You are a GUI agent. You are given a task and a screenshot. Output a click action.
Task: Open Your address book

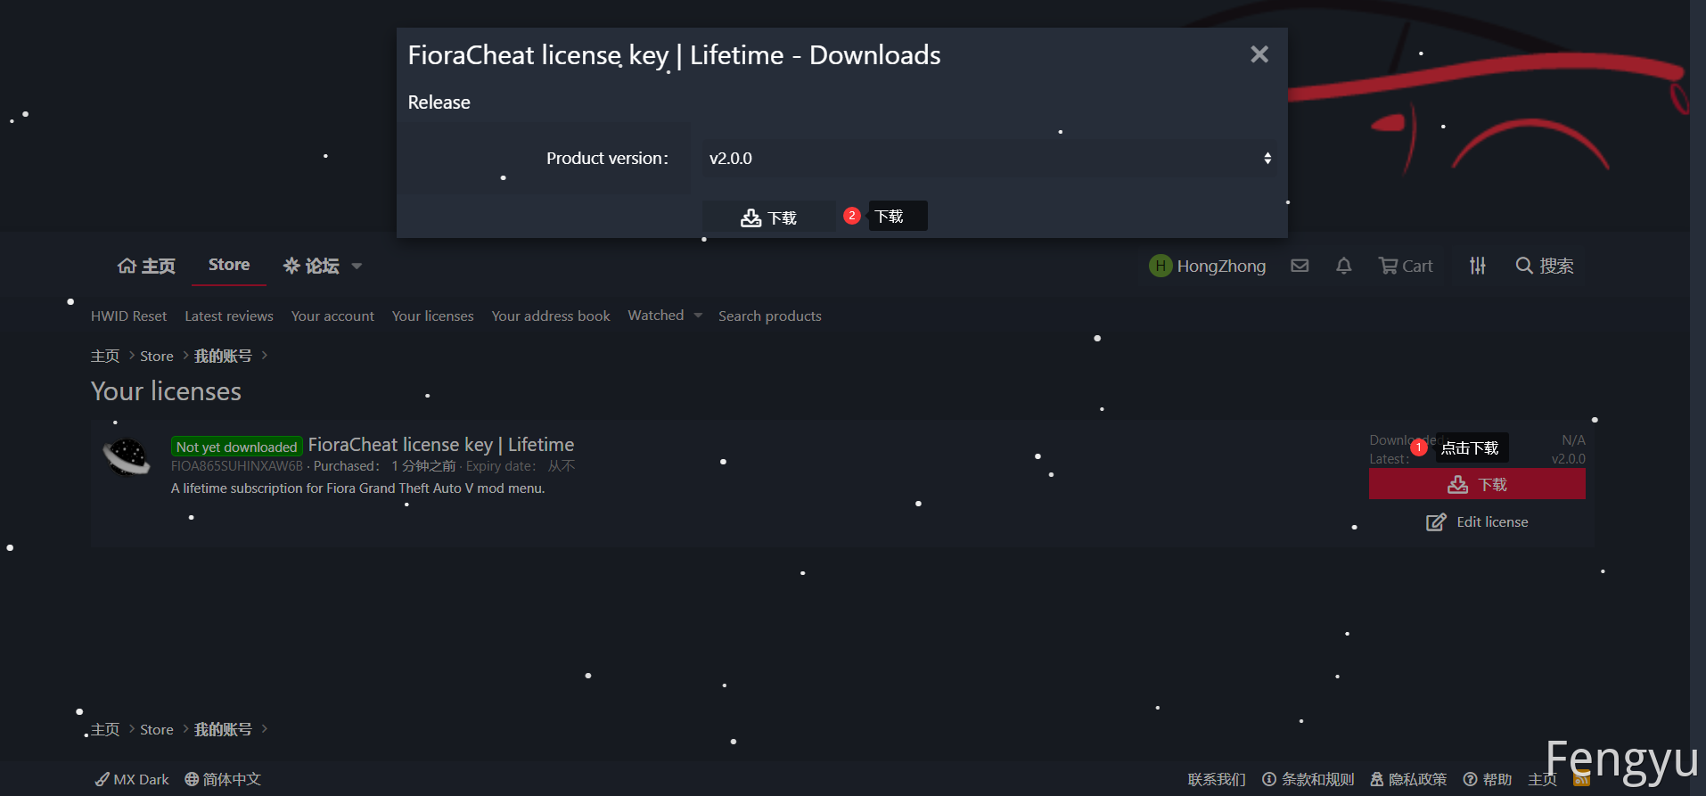(x=551, y=316)
